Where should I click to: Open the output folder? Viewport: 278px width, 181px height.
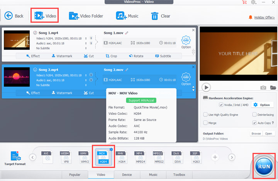coord(268,134)
